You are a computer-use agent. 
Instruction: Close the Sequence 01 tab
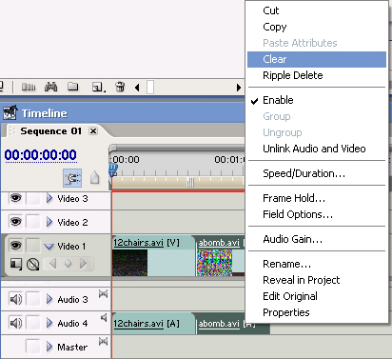pos(93,131)
